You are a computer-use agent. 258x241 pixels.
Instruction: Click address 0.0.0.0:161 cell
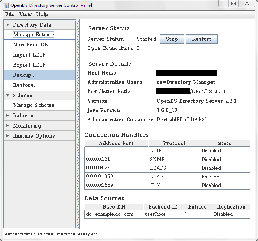coord(116,159)
